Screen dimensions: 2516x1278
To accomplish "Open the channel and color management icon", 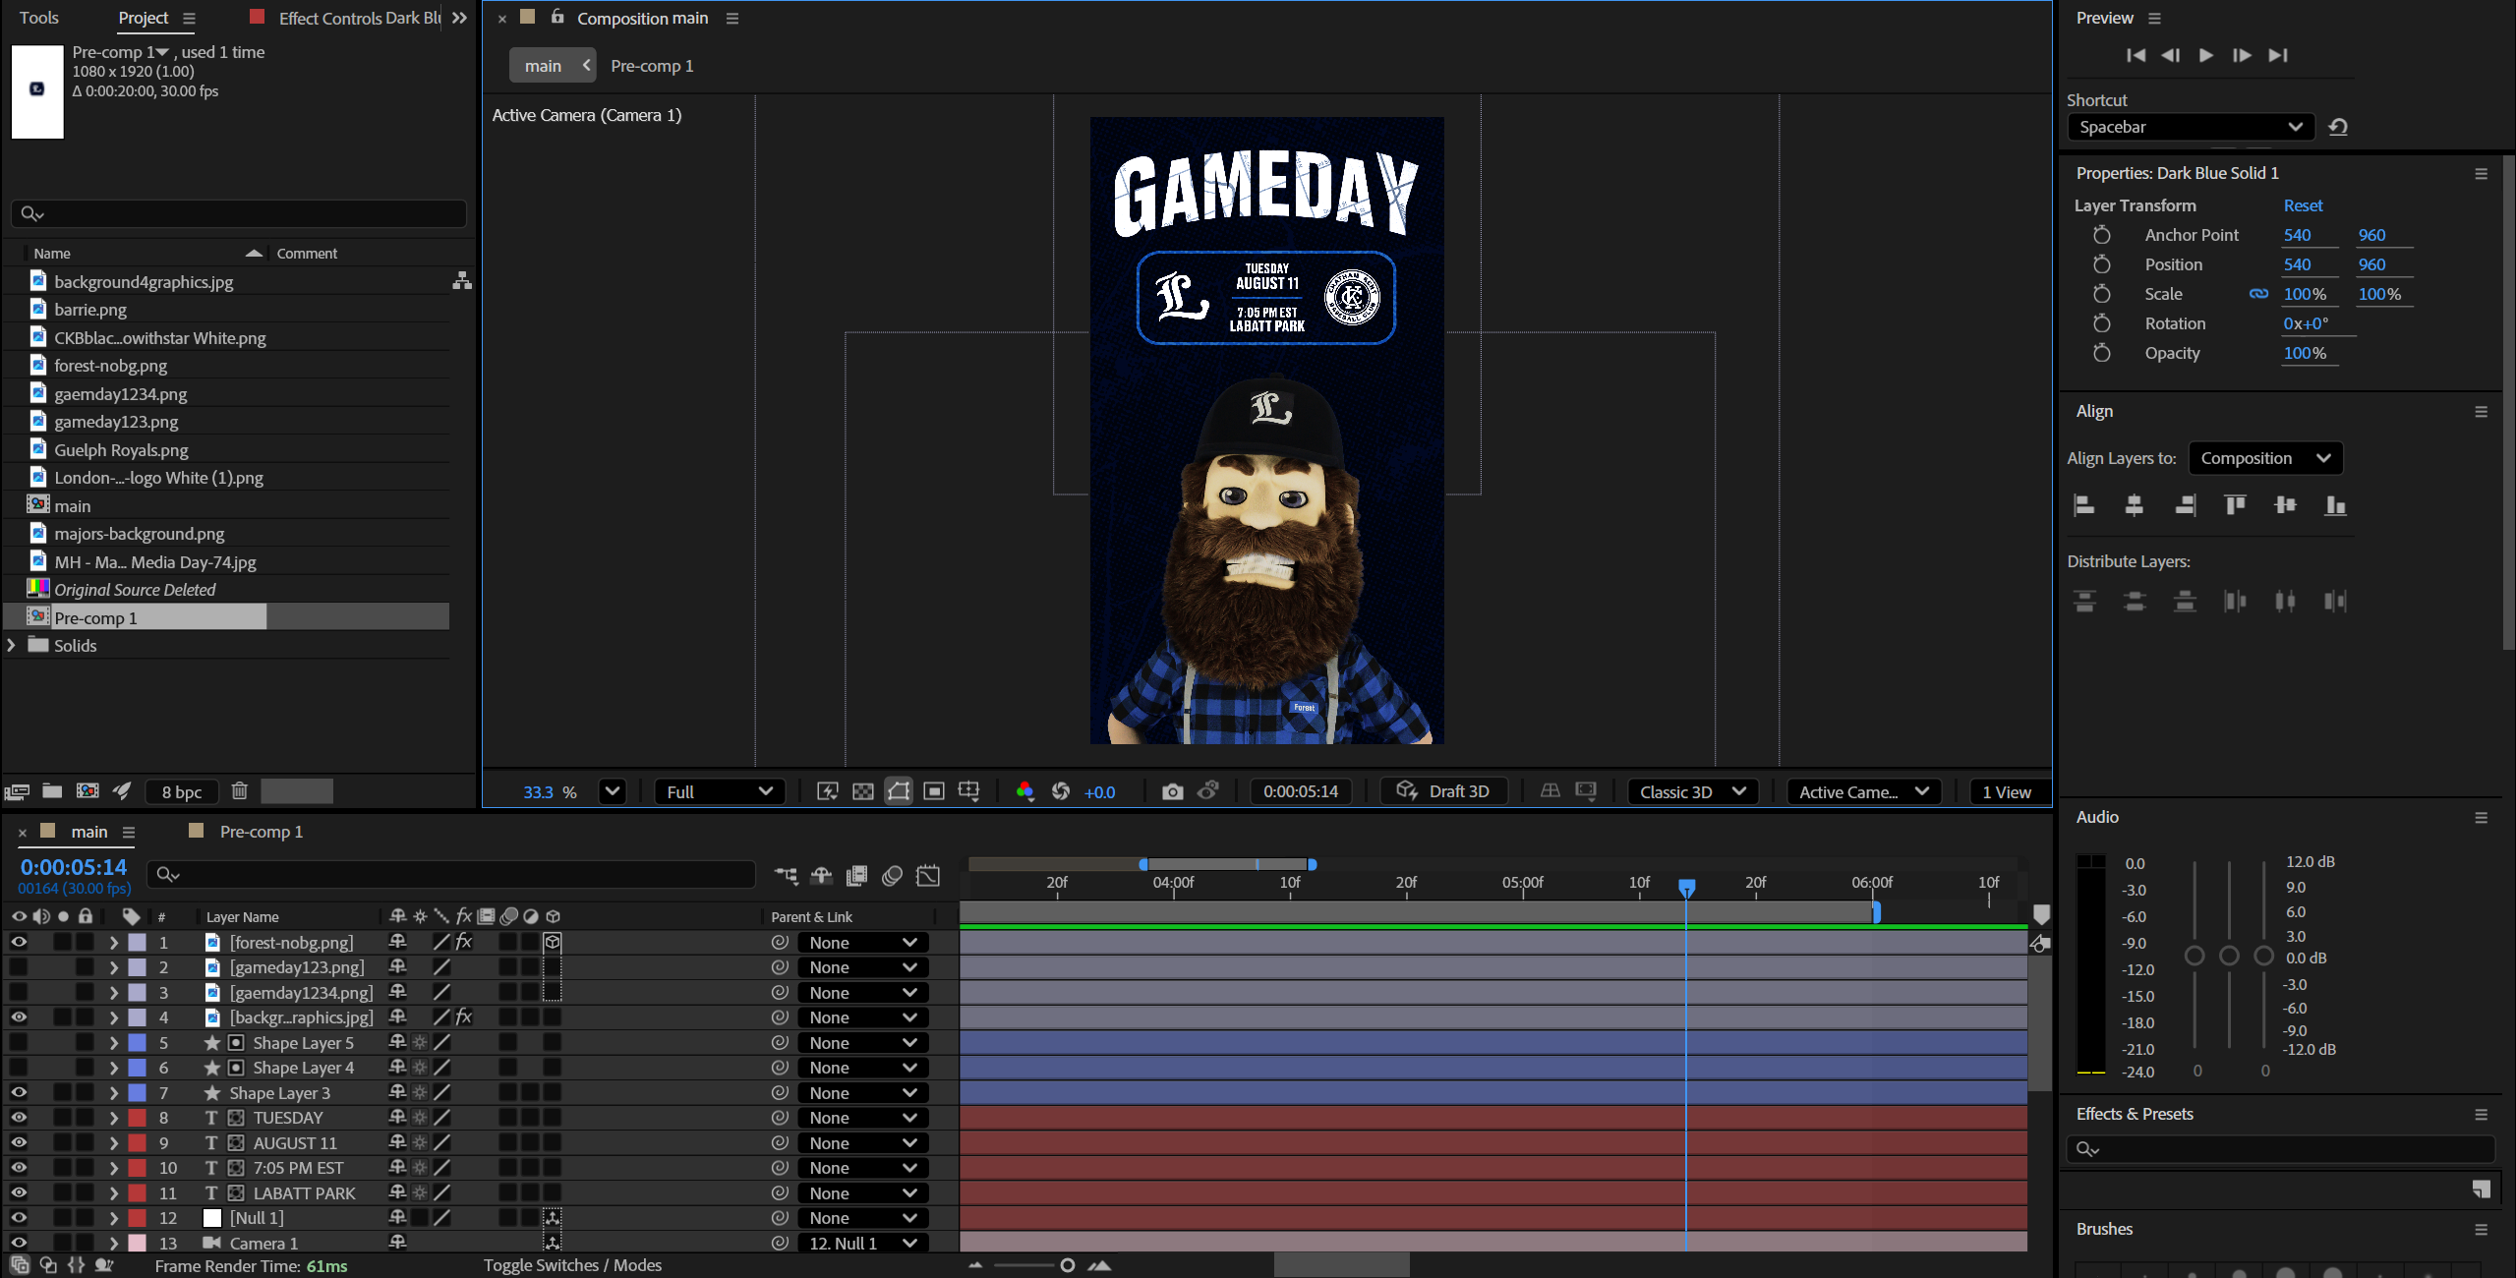I will (1024, 791).
